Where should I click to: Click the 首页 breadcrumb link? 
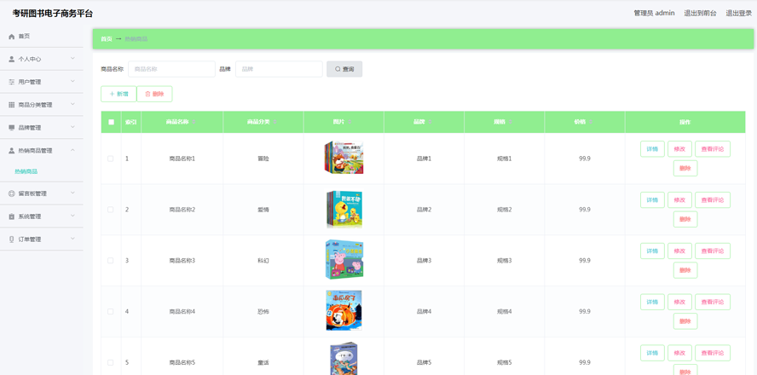[x=107, y=39]
